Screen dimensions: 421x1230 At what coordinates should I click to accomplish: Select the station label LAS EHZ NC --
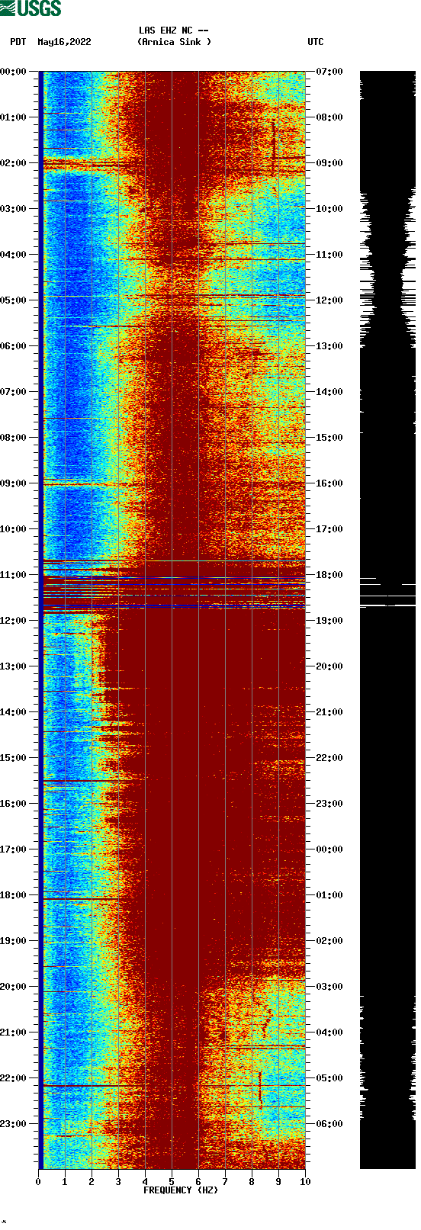[x=173, y=31]
